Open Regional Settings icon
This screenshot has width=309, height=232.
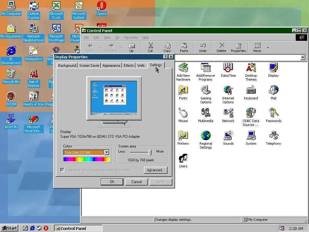coord(205,140)
